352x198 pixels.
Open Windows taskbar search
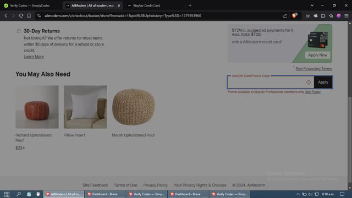coord(19,194)
